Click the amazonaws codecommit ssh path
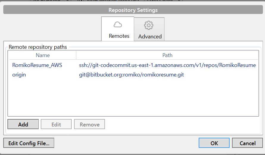The height and width of the screenshot is (155, 265). click(x=167, y=65)
